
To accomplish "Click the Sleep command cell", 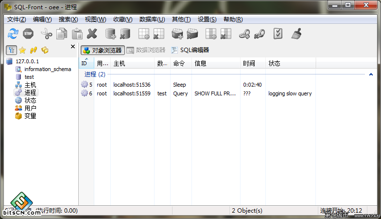I will point(179,85).
